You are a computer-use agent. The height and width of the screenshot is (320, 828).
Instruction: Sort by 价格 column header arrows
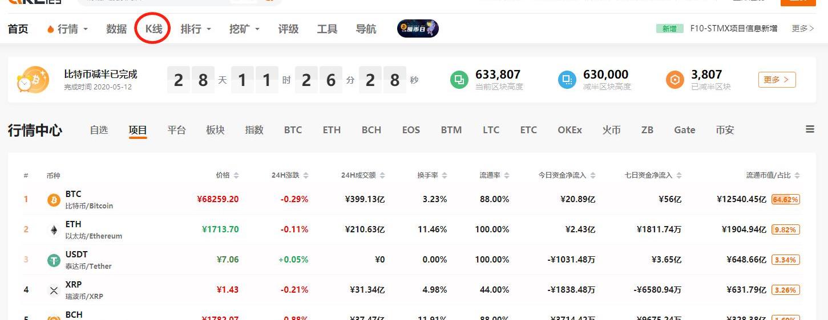pos(236,175)
